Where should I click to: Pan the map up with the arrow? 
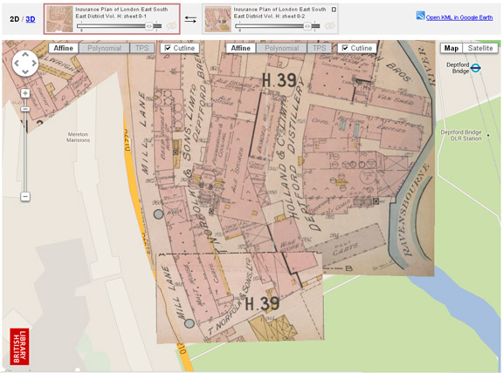point(25,55)
